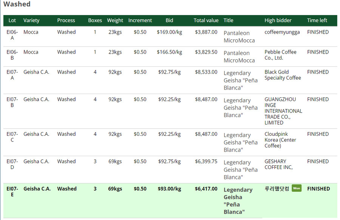Click high bidder GESHARY COFFEE INC
The image size is (340, 220).
278,164
